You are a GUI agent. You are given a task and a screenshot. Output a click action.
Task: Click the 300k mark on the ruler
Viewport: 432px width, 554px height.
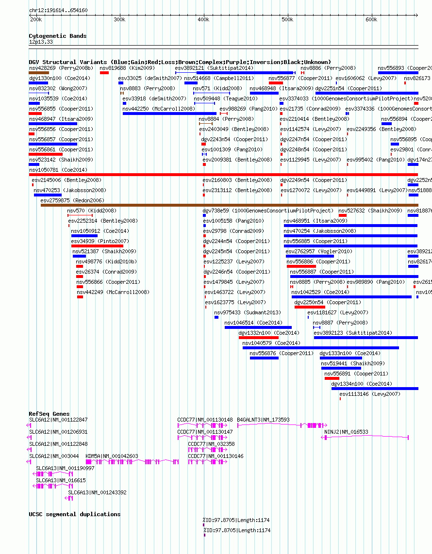click(119, 19)
